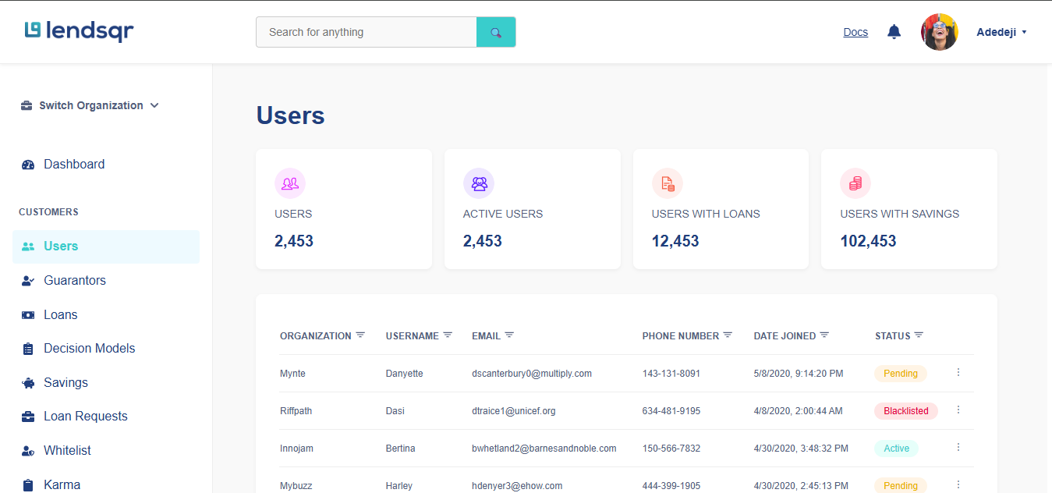Open filter for EMAIL column
The image size is (1052, 493).
click(x=509, y=335)
